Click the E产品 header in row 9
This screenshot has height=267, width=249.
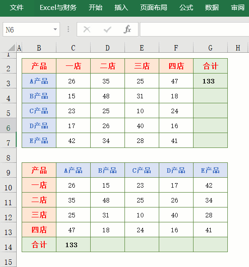[210, 170]
